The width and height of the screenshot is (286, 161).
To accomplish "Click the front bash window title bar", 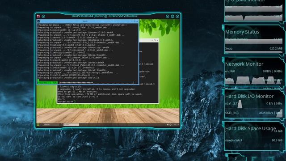I will pos(88,21).
